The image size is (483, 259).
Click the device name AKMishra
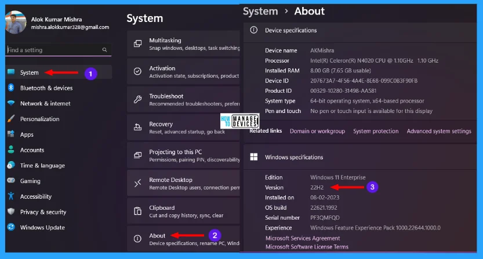point(322,50)
